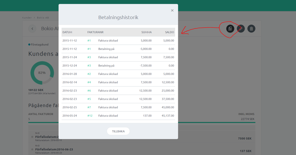Viewport: 296px width, 155px height.
Task: Click the edit pencil icon
Action: [x=241, y=29]
